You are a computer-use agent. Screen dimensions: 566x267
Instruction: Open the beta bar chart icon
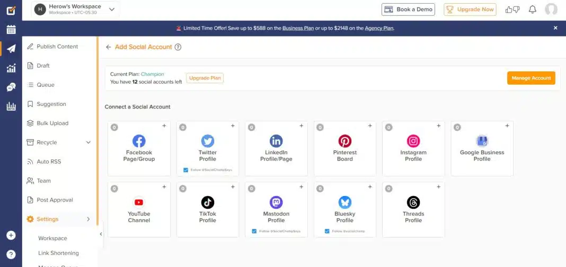click(x=11, y=106)
